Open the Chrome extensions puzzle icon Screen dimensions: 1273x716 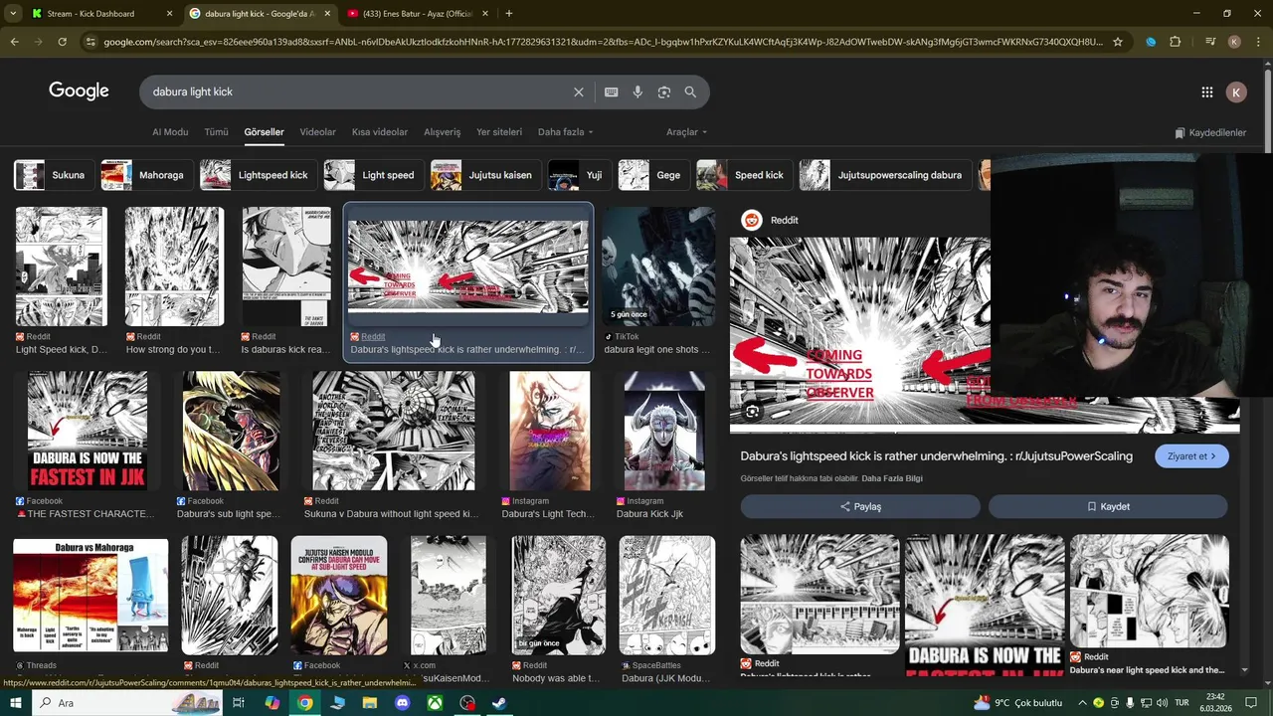[x=1176, y=42]
